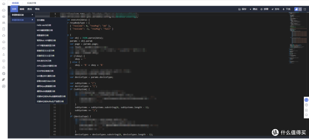Image resolution: width=309 pixels, height=139 pixels.
Task: Click the line 'if (!skey) {'
Action: tap(77, 56)
